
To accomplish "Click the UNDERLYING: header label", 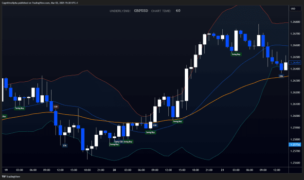I will tap(120, 11).
